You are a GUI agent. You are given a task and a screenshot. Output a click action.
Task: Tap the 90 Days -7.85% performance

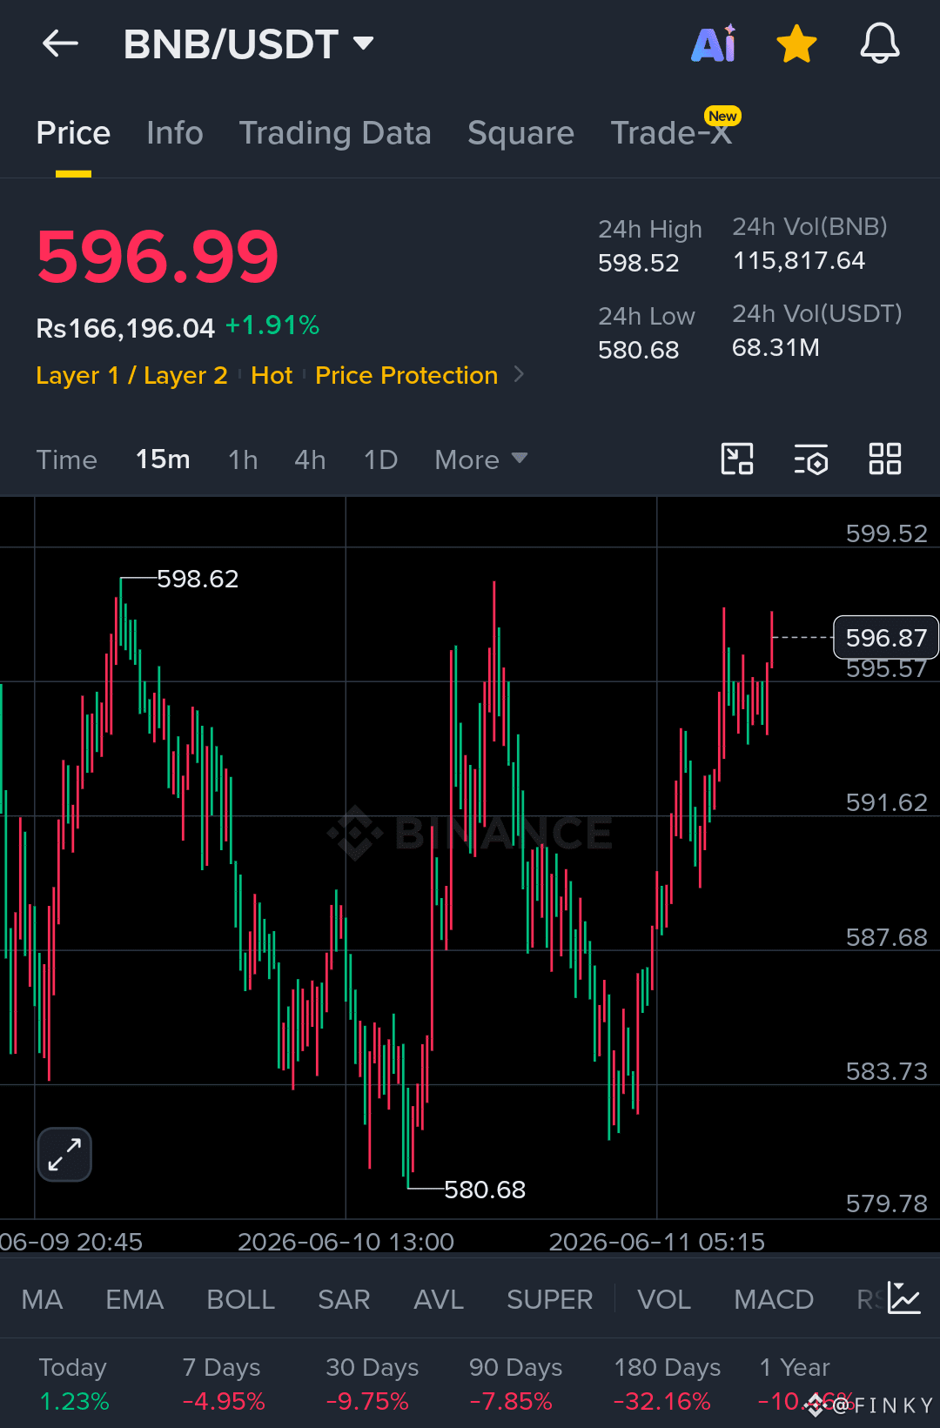tap(515, 1384)
